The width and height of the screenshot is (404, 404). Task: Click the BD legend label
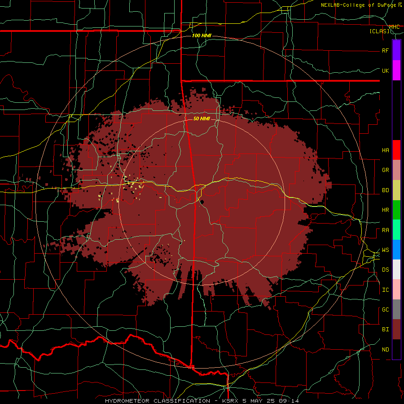pos(386,190)
